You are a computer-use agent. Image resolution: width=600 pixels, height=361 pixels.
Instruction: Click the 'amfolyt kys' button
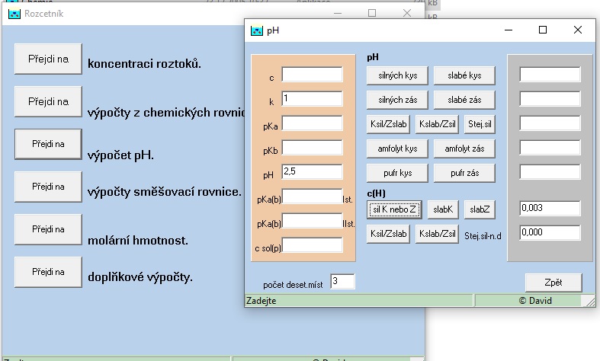point(397,149)
